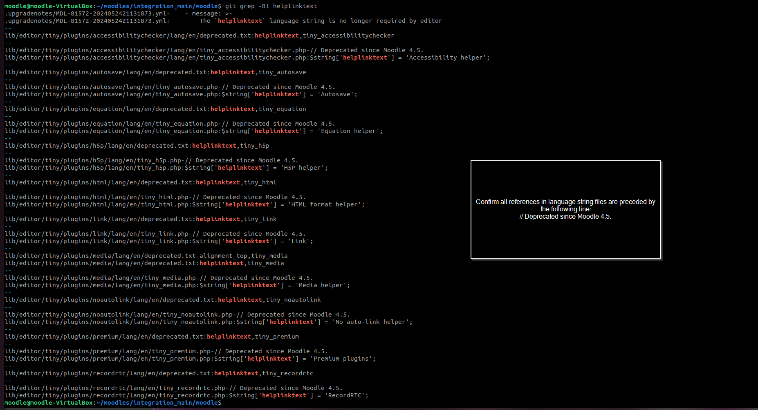758x410 pixels.
Task: Click the equation deprecated.txt line
Action: [x=155, y=109]
